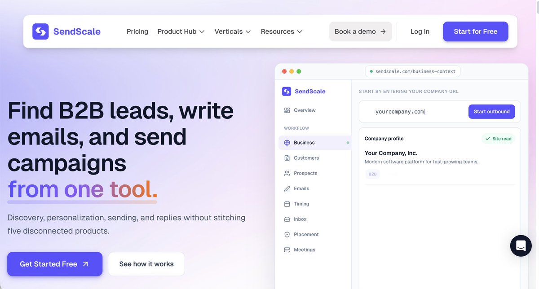This screenshot has height=289, width=539.
Task: Expand the Verticals dropdown chevron
Action: point(248,31)
